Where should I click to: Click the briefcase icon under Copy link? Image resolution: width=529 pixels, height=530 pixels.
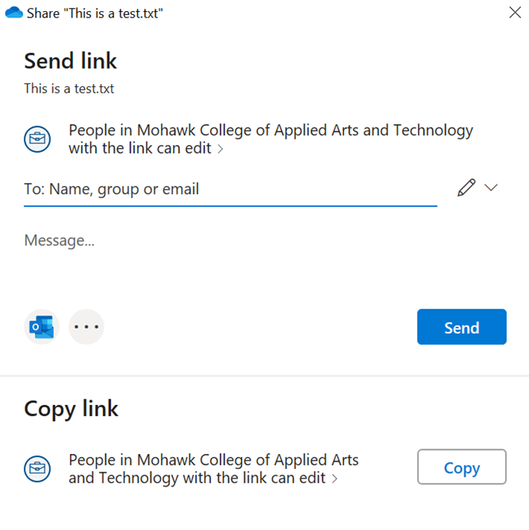[37, 468]
